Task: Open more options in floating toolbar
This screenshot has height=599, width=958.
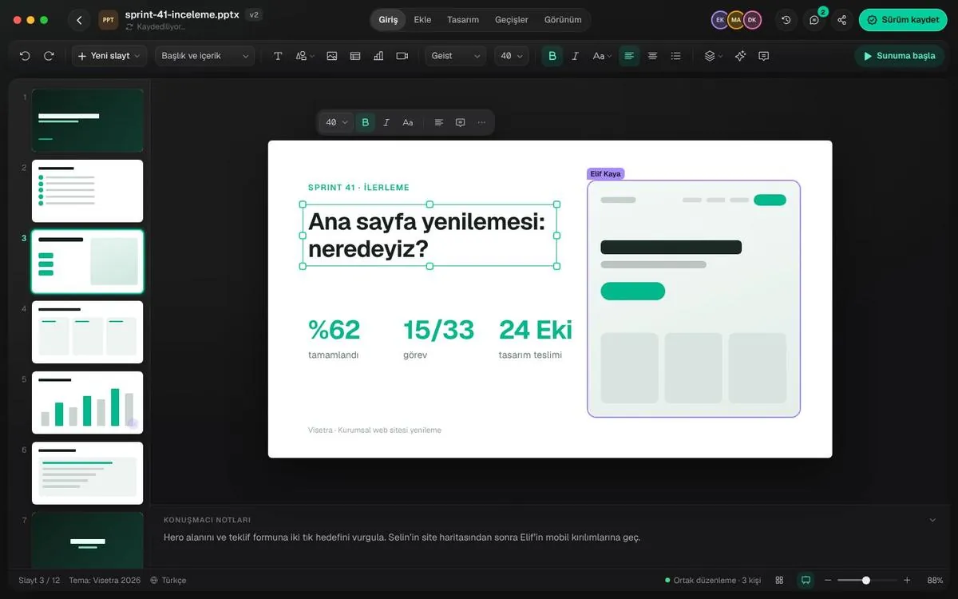Action: point(481,122)
